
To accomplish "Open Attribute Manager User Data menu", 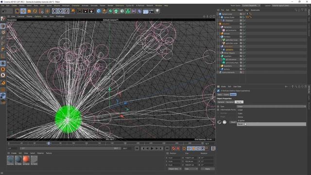I will [x=237, y=87].
